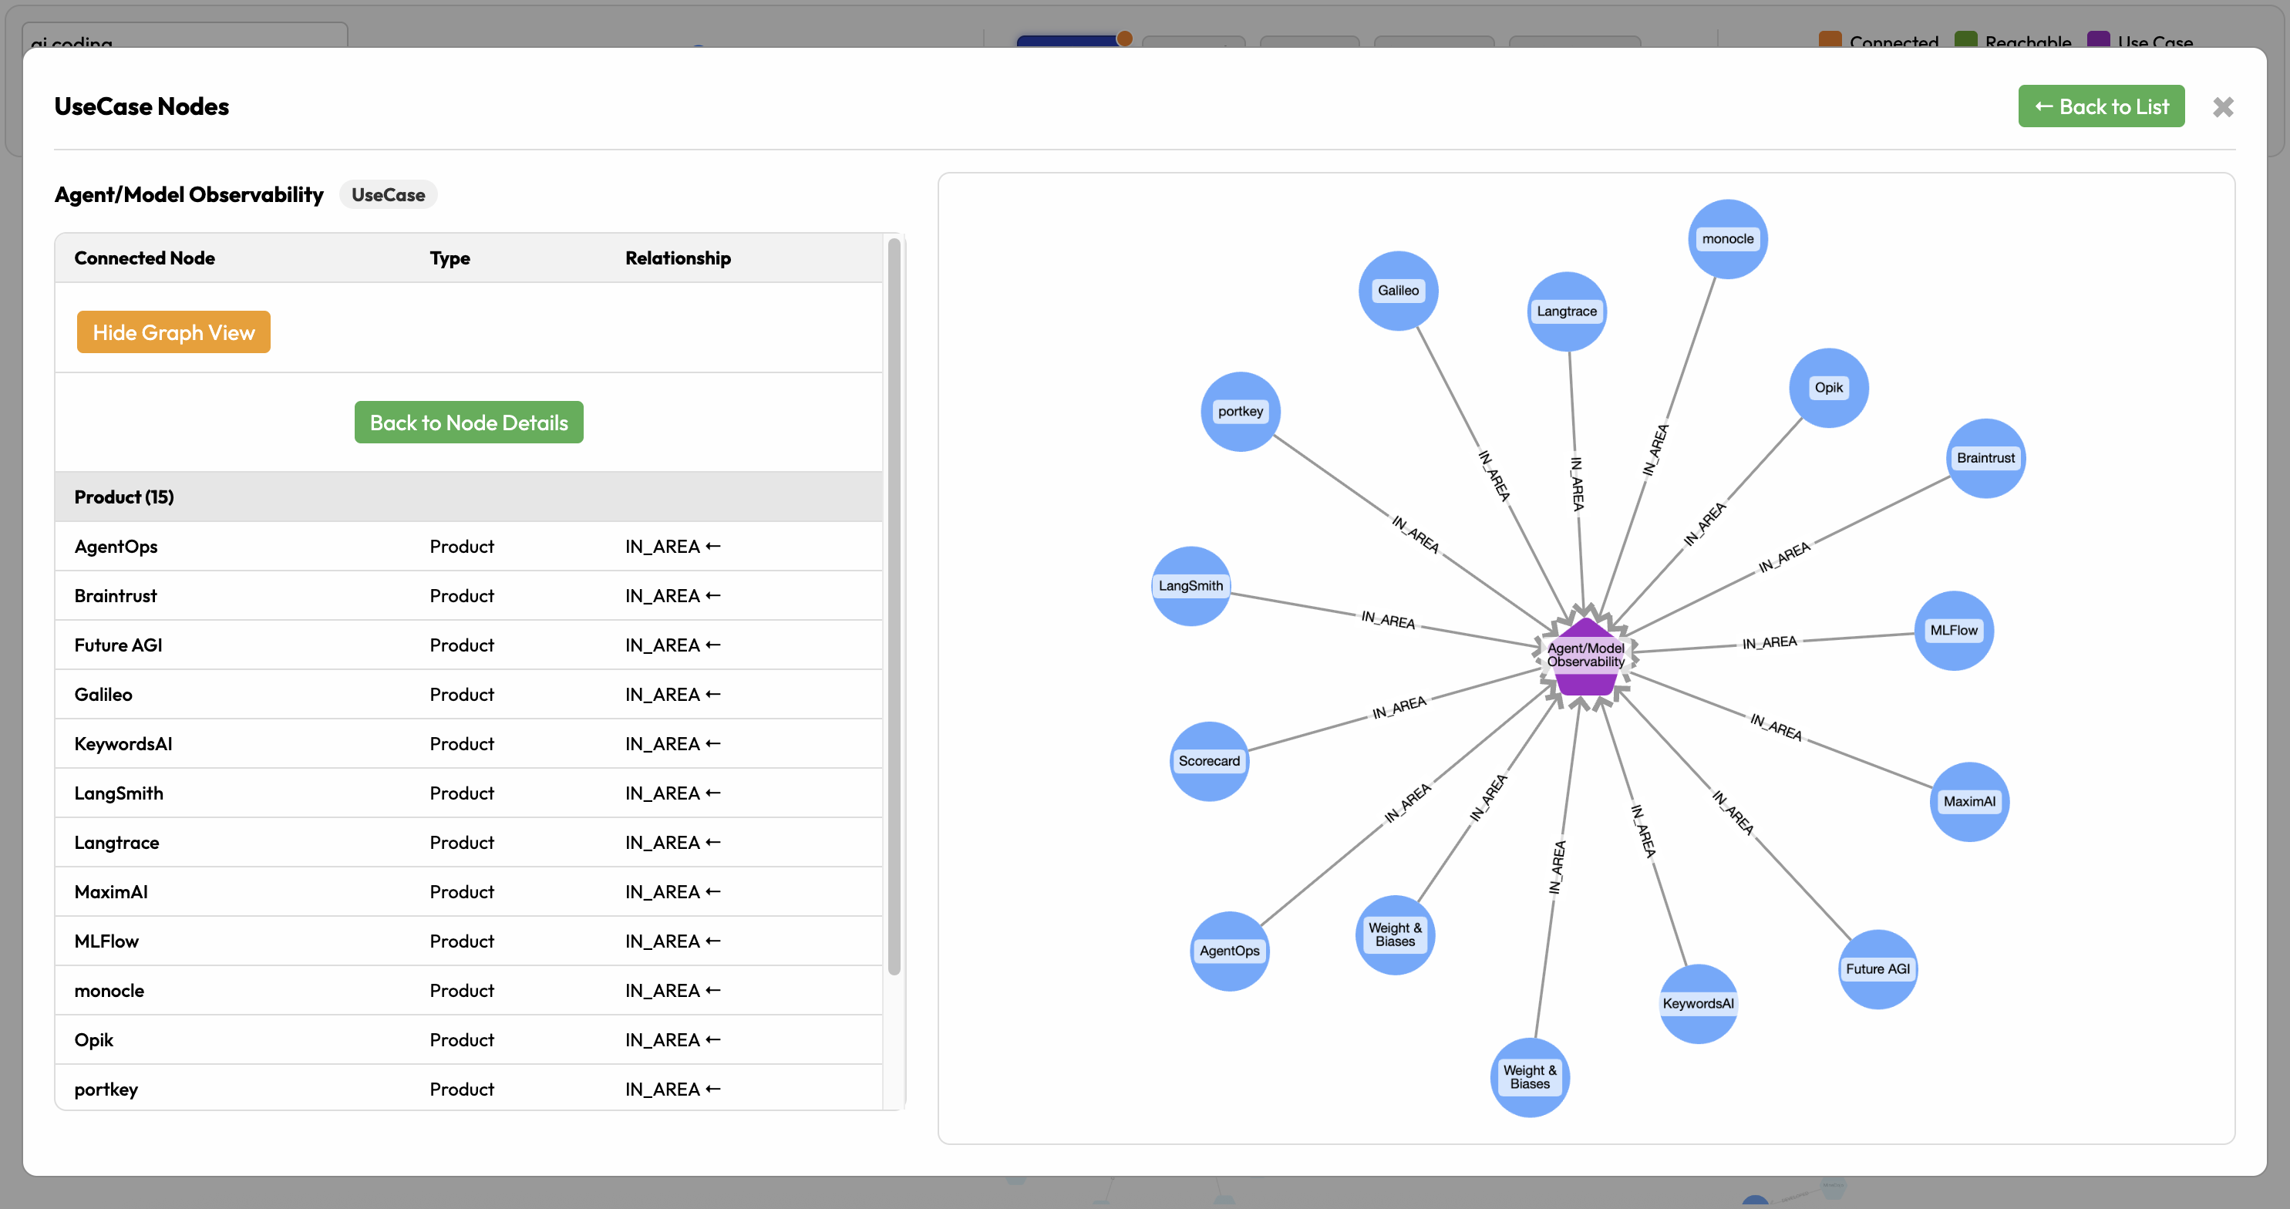Click the Braintrust graph node
This screenshot has height=1209, width=2290.
point(1986,458)
